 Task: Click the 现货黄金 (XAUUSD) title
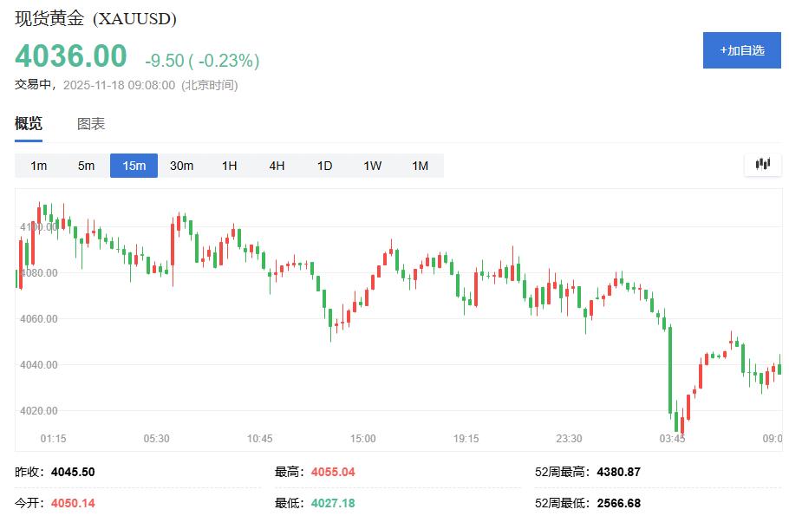(95, 16)
